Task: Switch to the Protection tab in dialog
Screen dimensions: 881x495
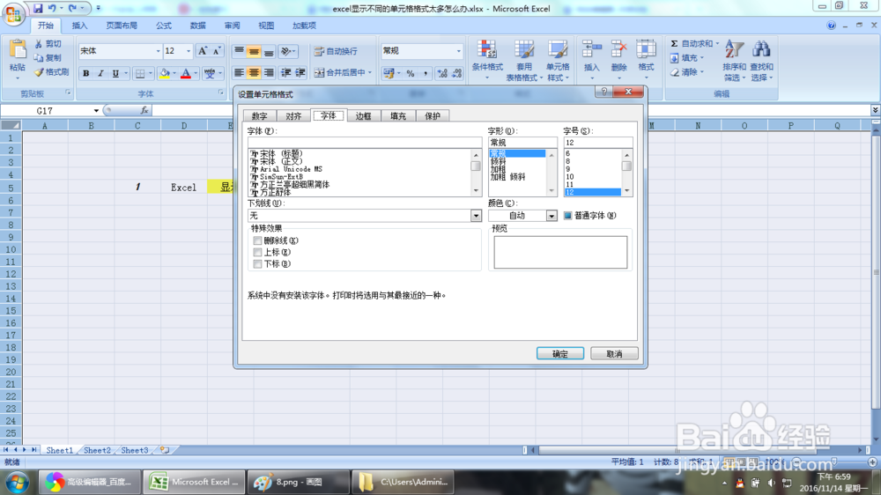Action: coord(432,116)
